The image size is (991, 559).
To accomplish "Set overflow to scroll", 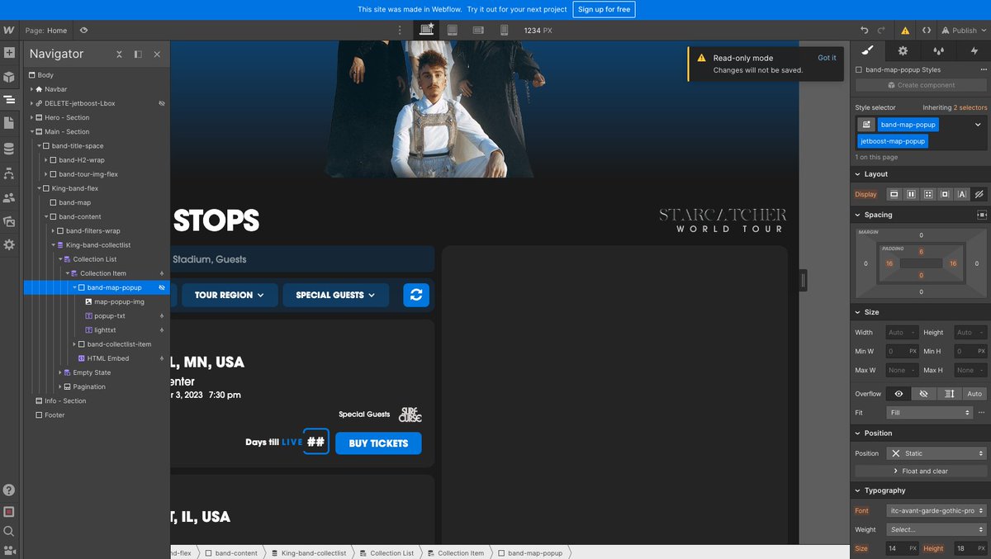I will (x=950, y=394).
